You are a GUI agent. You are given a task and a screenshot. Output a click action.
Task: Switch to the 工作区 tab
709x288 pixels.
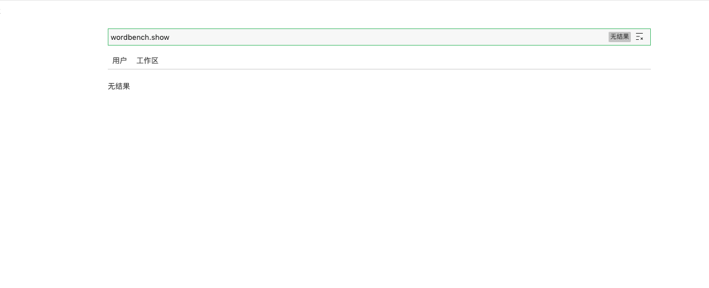click(x=147, y=60)
